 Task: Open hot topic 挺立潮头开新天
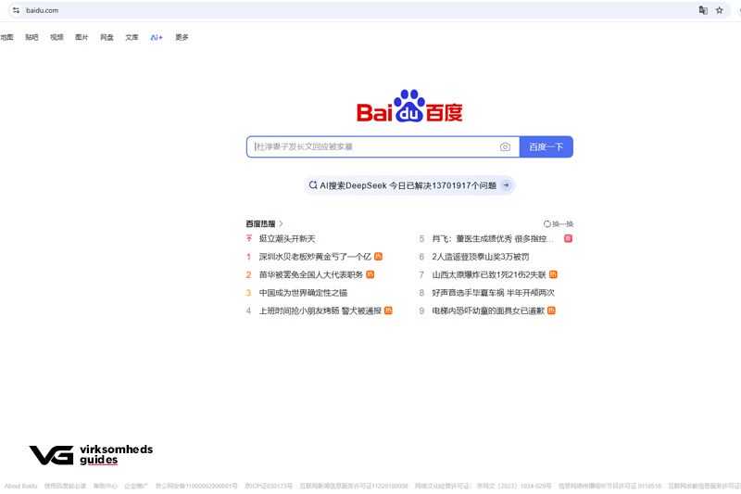click(x=287, y=239)
